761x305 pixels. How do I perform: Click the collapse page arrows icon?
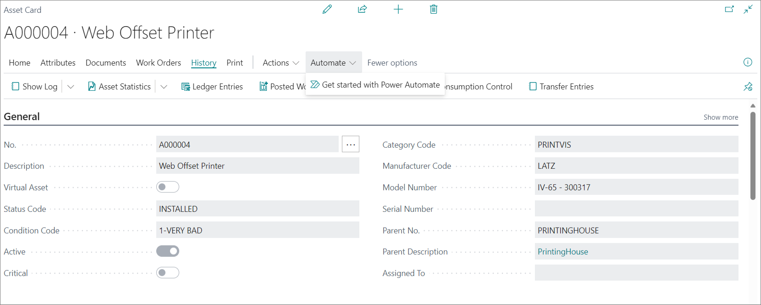[748, 9]
